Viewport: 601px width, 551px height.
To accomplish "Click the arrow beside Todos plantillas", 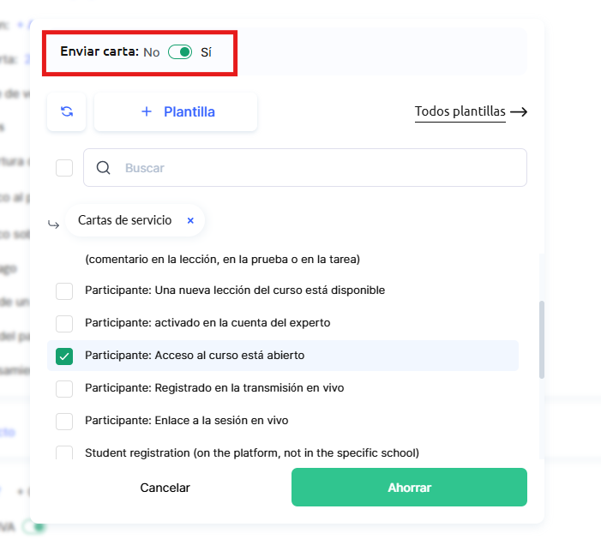I will [518, 112].
